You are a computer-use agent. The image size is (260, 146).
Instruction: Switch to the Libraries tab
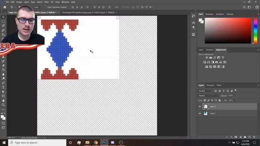pos(210,50)
